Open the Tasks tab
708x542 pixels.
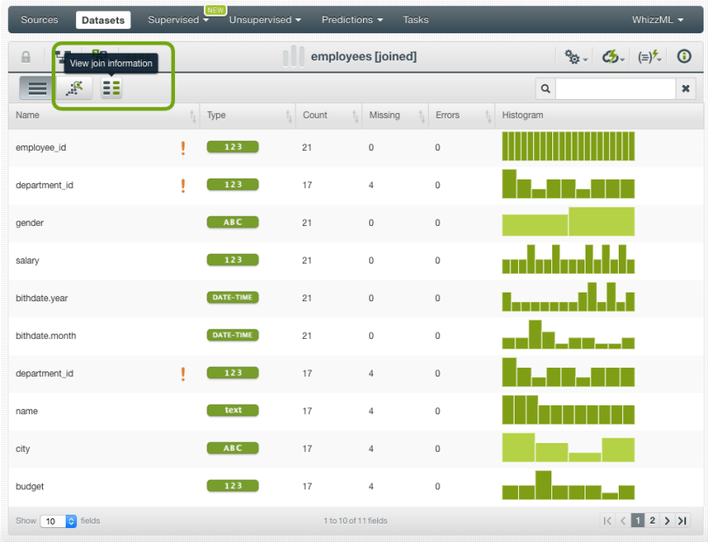pyautogui.click(x=416, y=19)
